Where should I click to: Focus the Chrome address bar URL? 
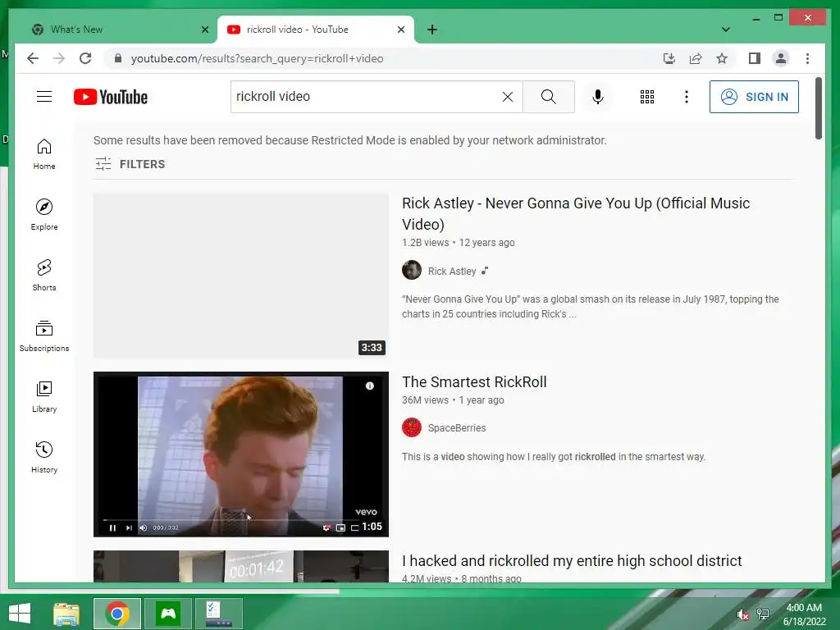257,58
